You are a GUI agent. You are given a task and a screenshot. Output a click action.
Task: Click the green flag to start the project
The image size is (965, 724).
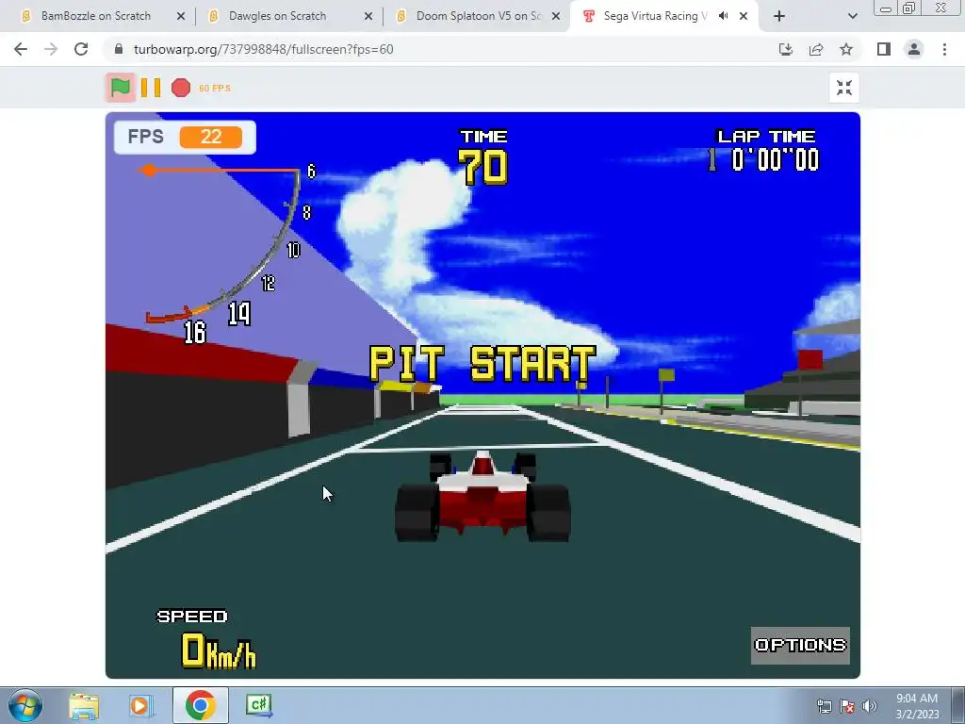(x=120, y=88)
